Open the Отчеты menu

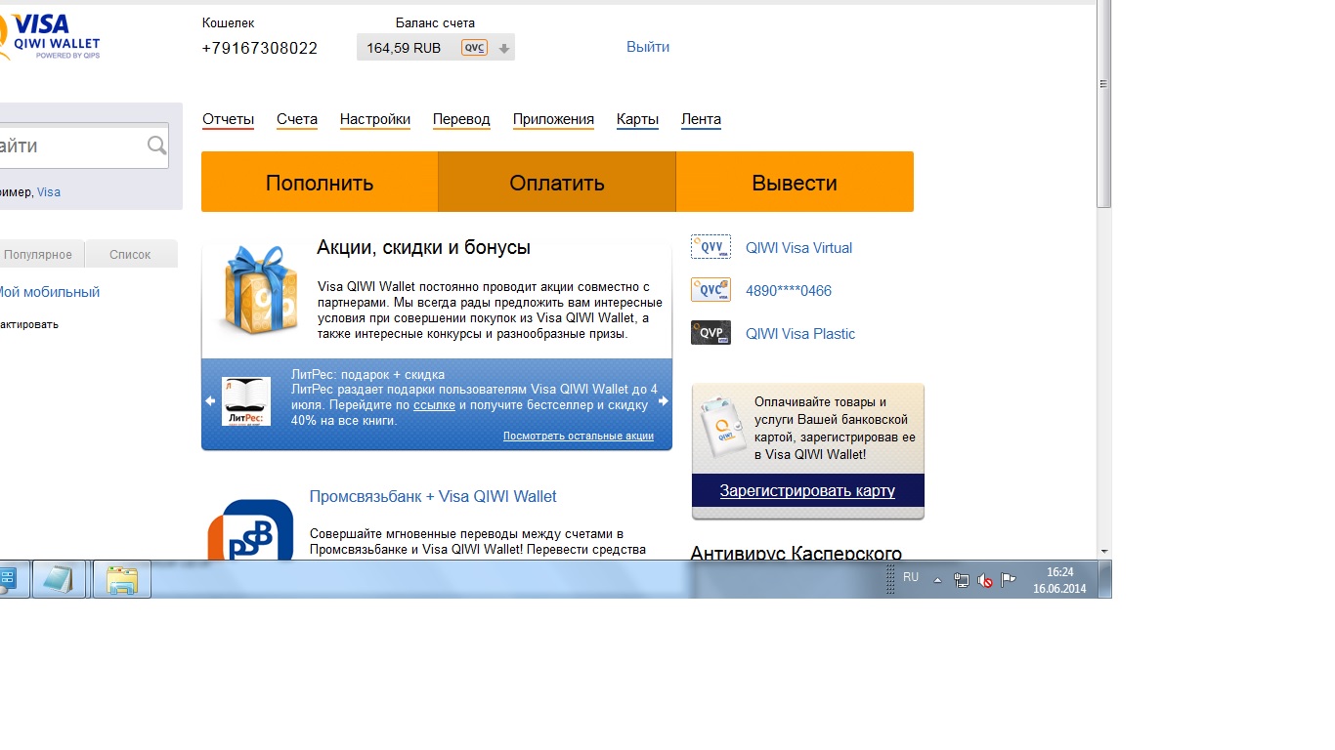(x=228, y=119)
